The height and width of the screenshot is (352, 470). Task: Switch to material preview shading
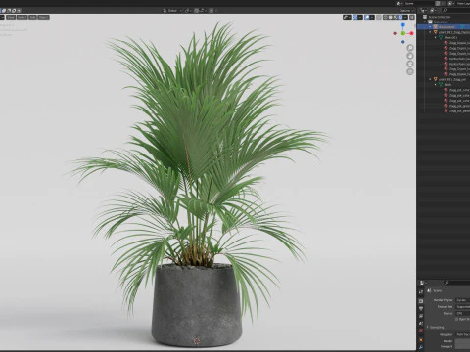pyautogui.click(x=395, y=17)
